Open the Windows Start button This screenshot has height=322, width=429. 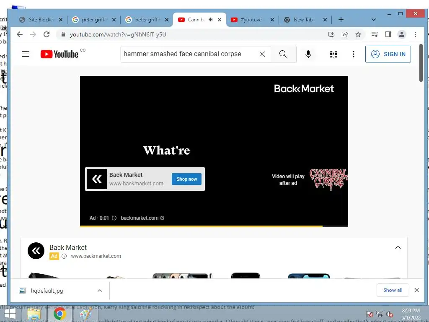coord(10,314)
